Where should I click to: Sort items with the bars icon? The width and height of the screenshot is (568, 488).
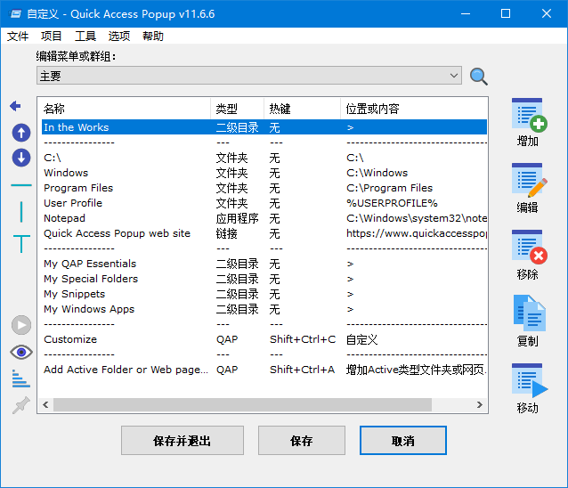pos(21,378)
